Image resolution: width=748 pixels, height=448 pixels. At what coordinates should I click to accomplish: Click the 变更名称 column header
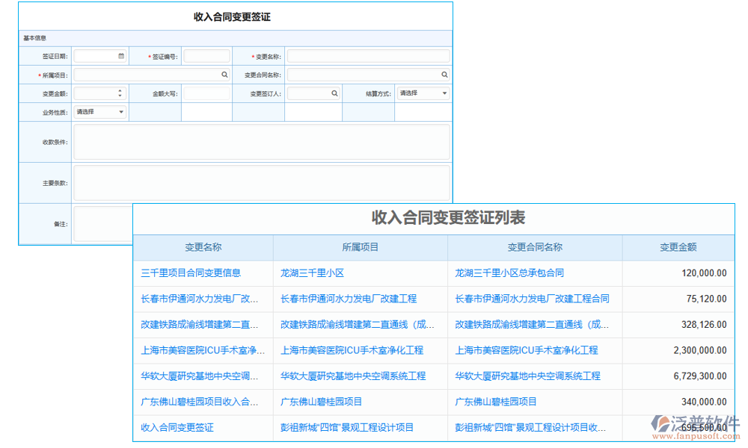click(x=202, y=247)
